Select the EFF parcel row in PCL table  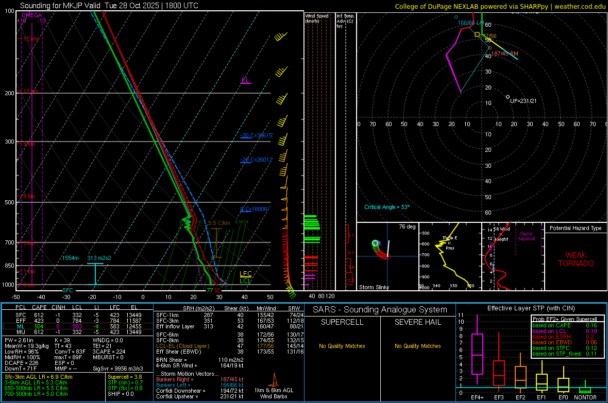[78, 321]
